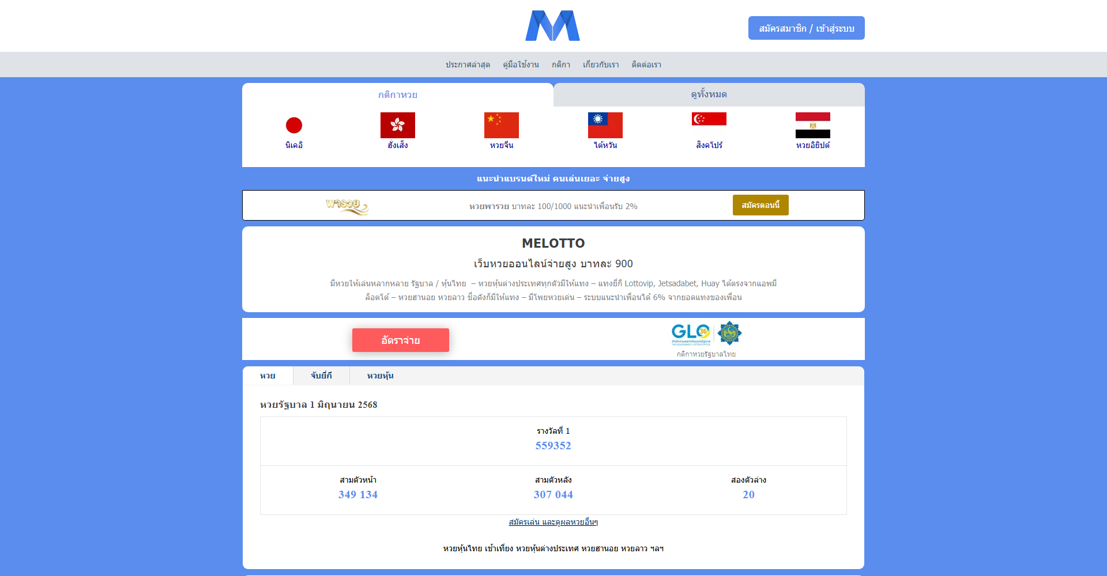Open คู่มือใช้งาน menu item

click(x=521, y=65)
